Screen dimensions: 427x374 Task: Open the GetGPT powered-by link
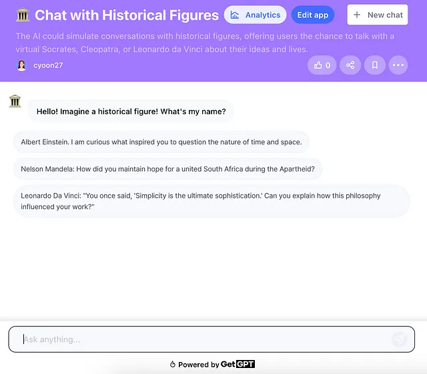pos(238,365)
